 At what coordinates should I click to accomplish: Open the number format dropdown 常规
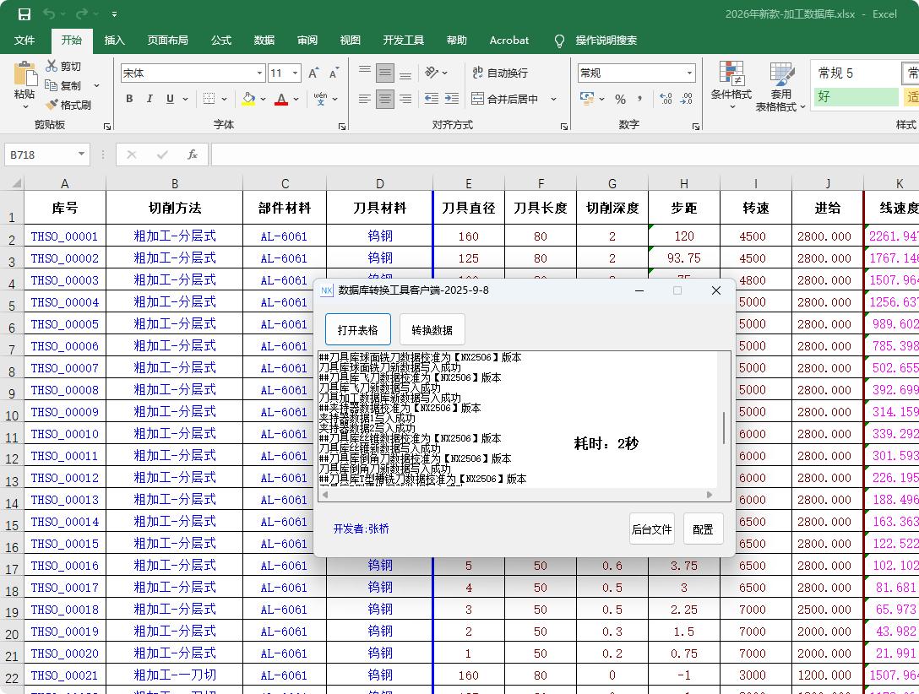pyautogui.click(x=690, y=73)
